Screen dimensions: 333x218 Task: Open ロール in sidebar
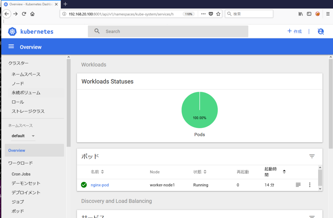tap(18, 102)
